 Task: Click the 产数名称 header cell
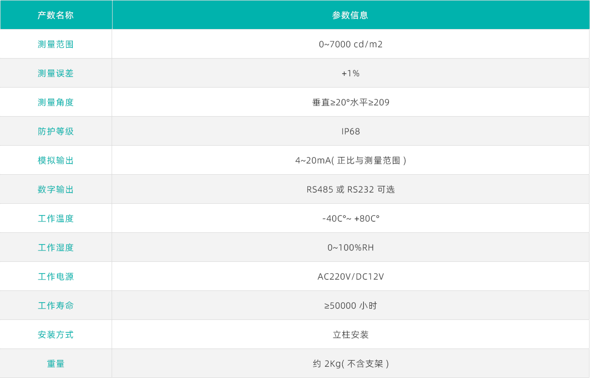click(56, 15)
